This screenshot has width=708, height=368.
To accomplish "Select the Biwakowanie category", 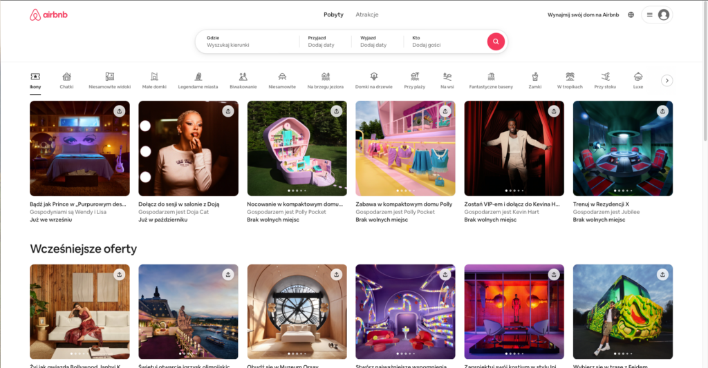I will (x=243, y=80).
